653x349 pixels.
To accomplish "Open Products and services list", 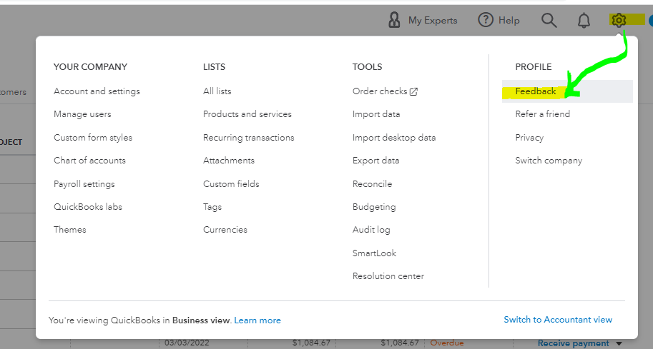I will [x=247, y=114].
